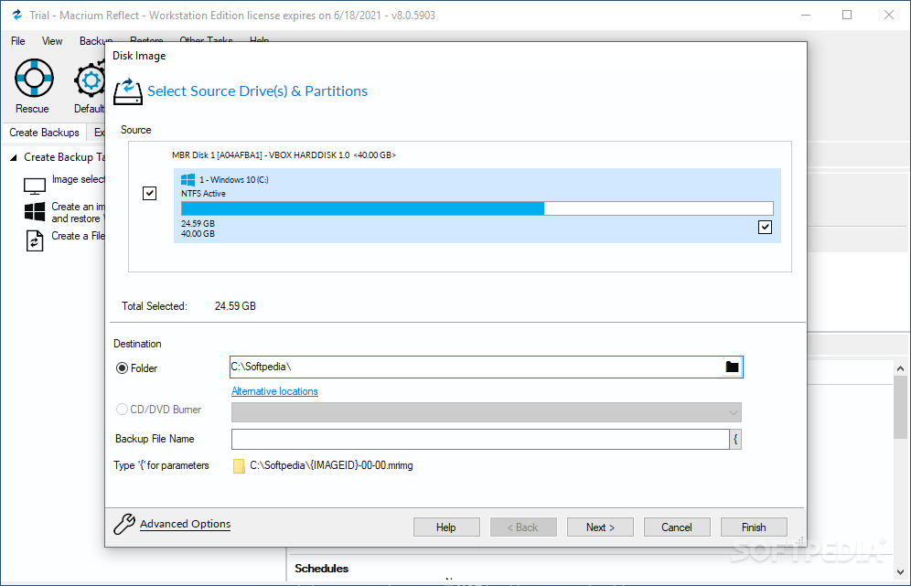
Task: Click the Rescue lifebuoy icon
Action: (34, 77)
